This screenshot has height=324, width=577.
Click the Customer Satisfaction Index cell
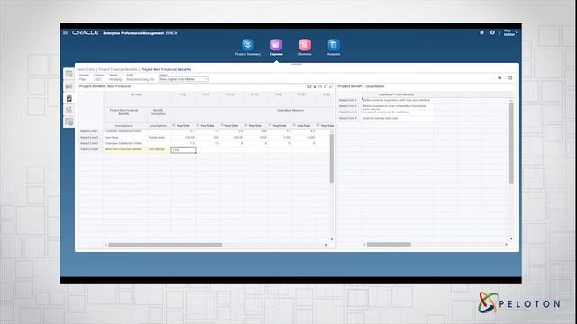[124, 131]
